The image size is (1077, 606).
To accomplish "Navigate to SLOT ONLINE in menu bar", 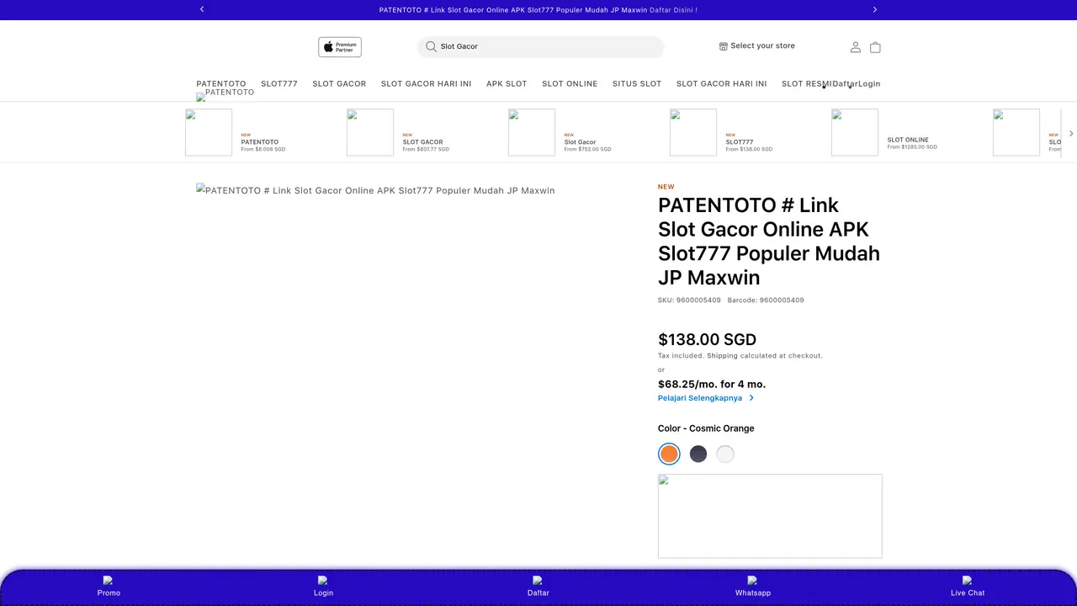I will coord(570,83).
